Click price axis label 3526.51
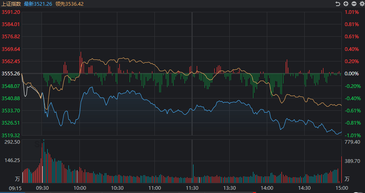 click(11, 123)
